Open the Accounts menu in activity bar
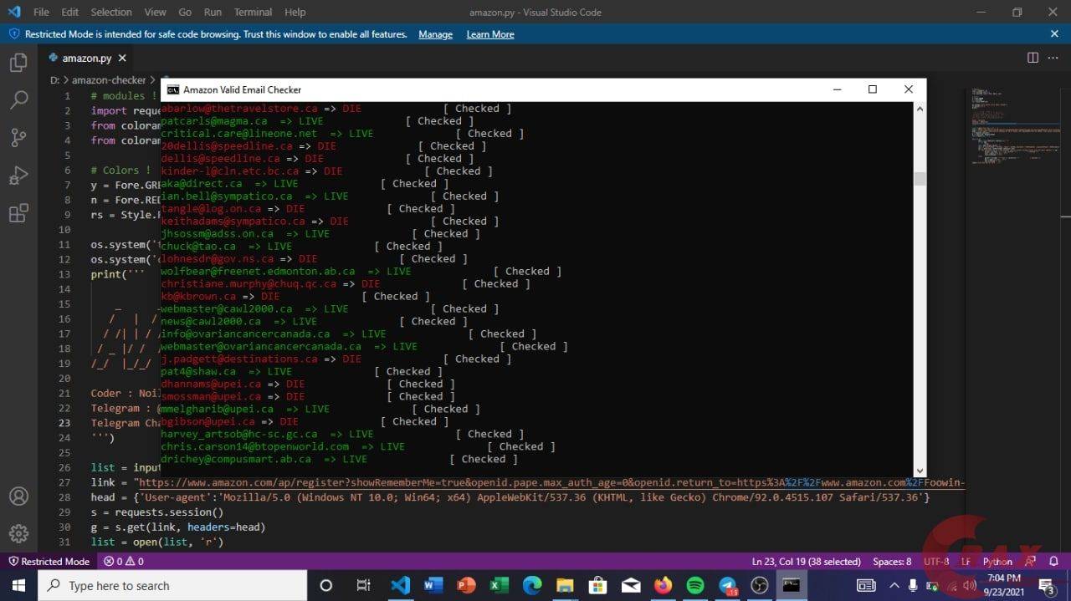The image size is (1071, 601). pos(18,496)
